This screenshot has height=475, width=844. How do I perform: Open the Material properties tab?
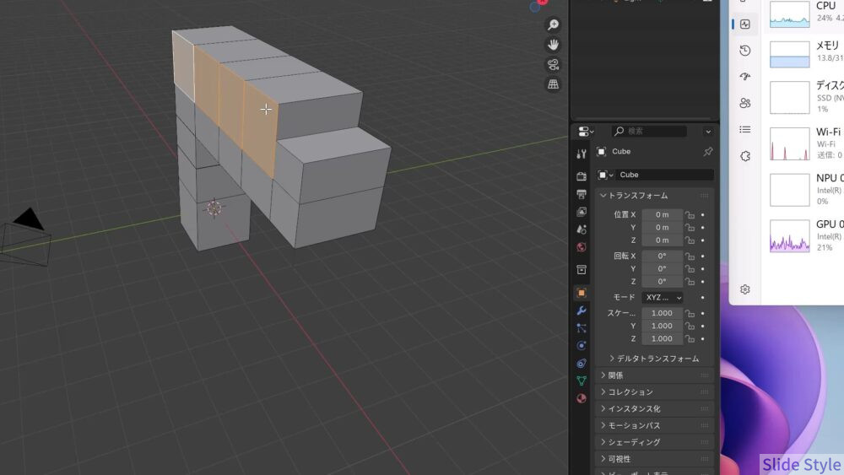[582, 398]
